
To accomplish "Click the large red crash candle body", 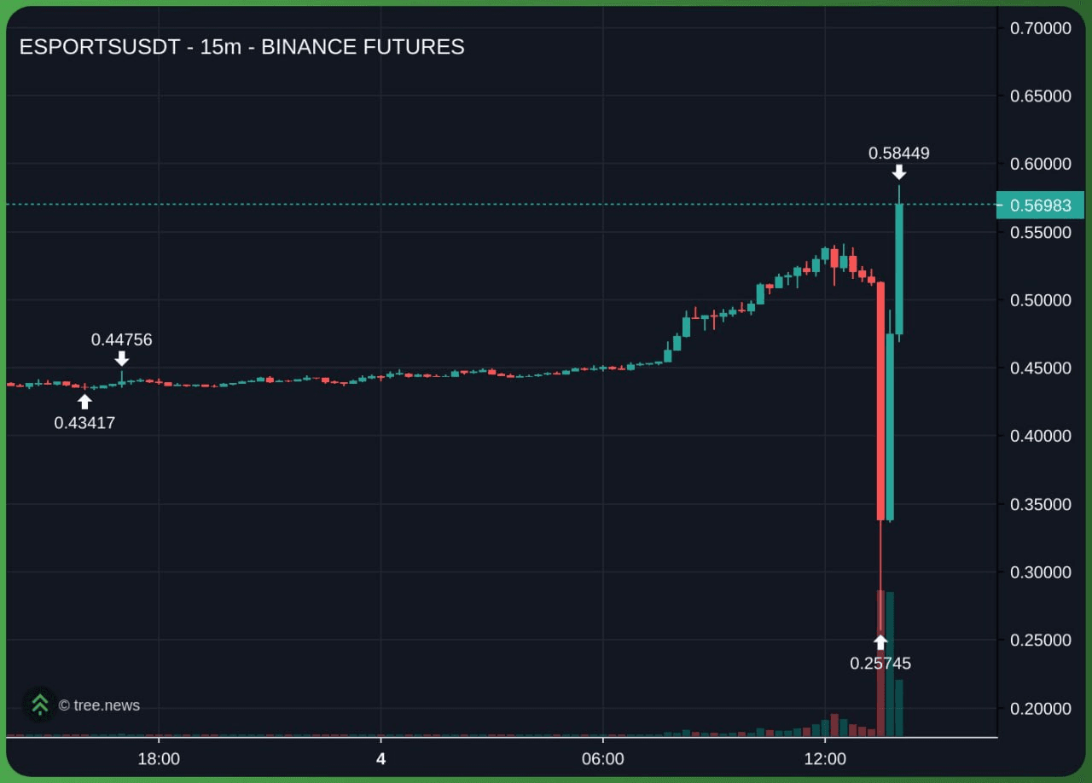I will pos(880,401).
